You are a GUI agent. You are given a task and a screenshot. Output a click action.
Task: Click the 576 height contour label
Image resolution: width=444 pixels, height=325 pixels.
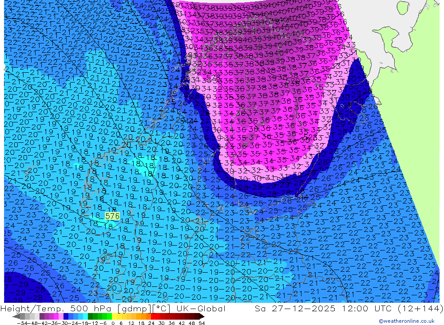point(112,216)
